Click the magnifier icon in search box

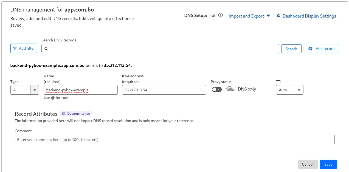pyautogui.click(x=46, y=49)
